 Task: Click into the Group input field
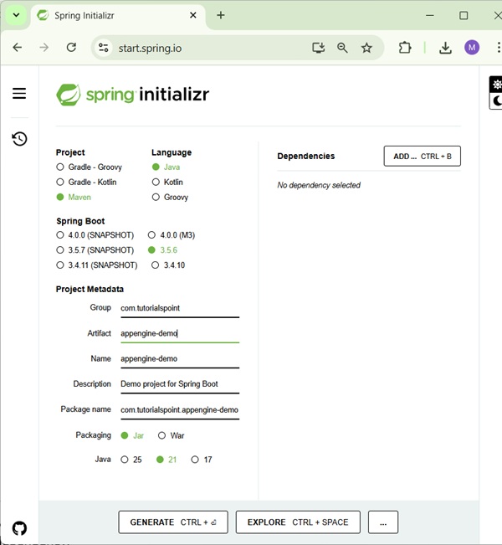coord(179,308)
